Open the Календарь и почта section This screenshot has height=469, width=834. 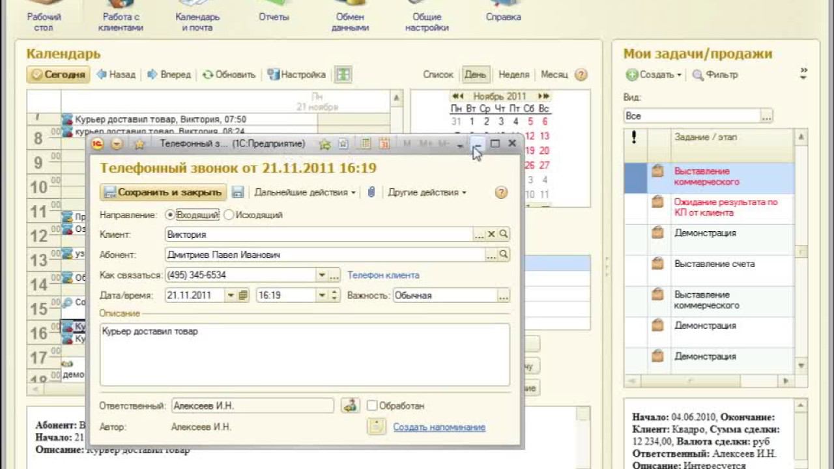click(x=197, y=16)
